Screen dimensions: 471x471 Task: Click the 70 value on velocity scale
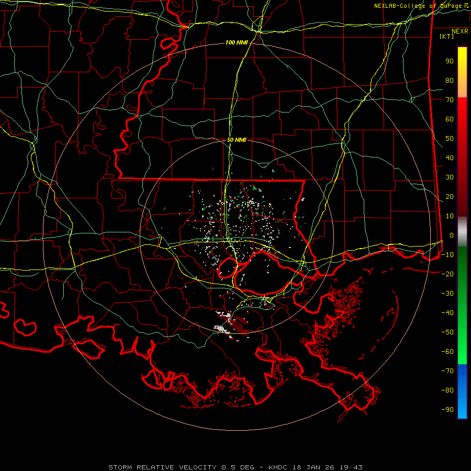click(x=450, y=100)
